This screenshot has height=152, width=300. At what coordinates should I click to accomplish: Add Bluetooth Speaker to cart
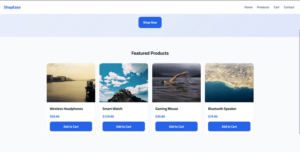point(229,126)
